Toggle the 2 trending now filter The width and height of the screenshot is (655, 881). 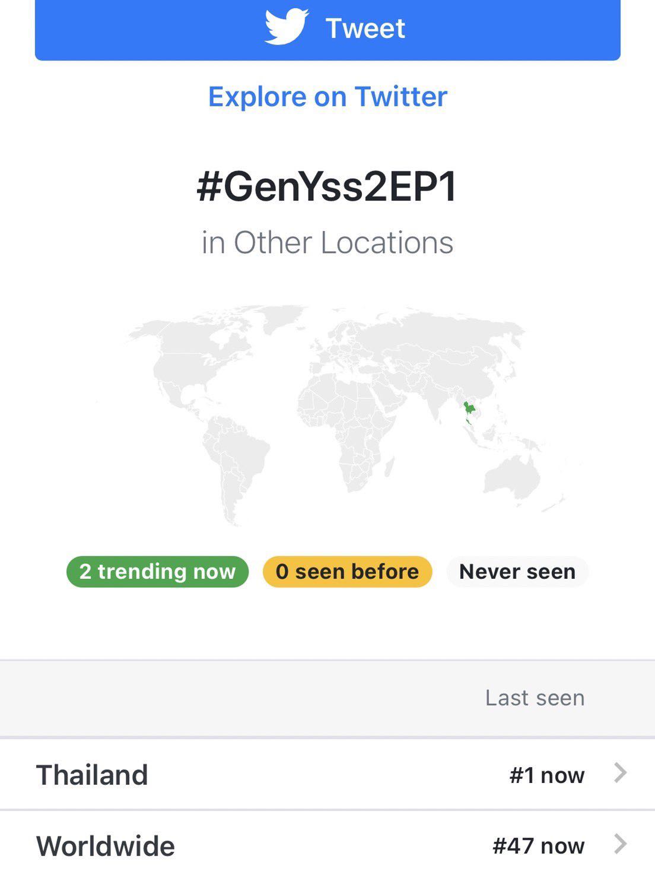click(157, 572)
